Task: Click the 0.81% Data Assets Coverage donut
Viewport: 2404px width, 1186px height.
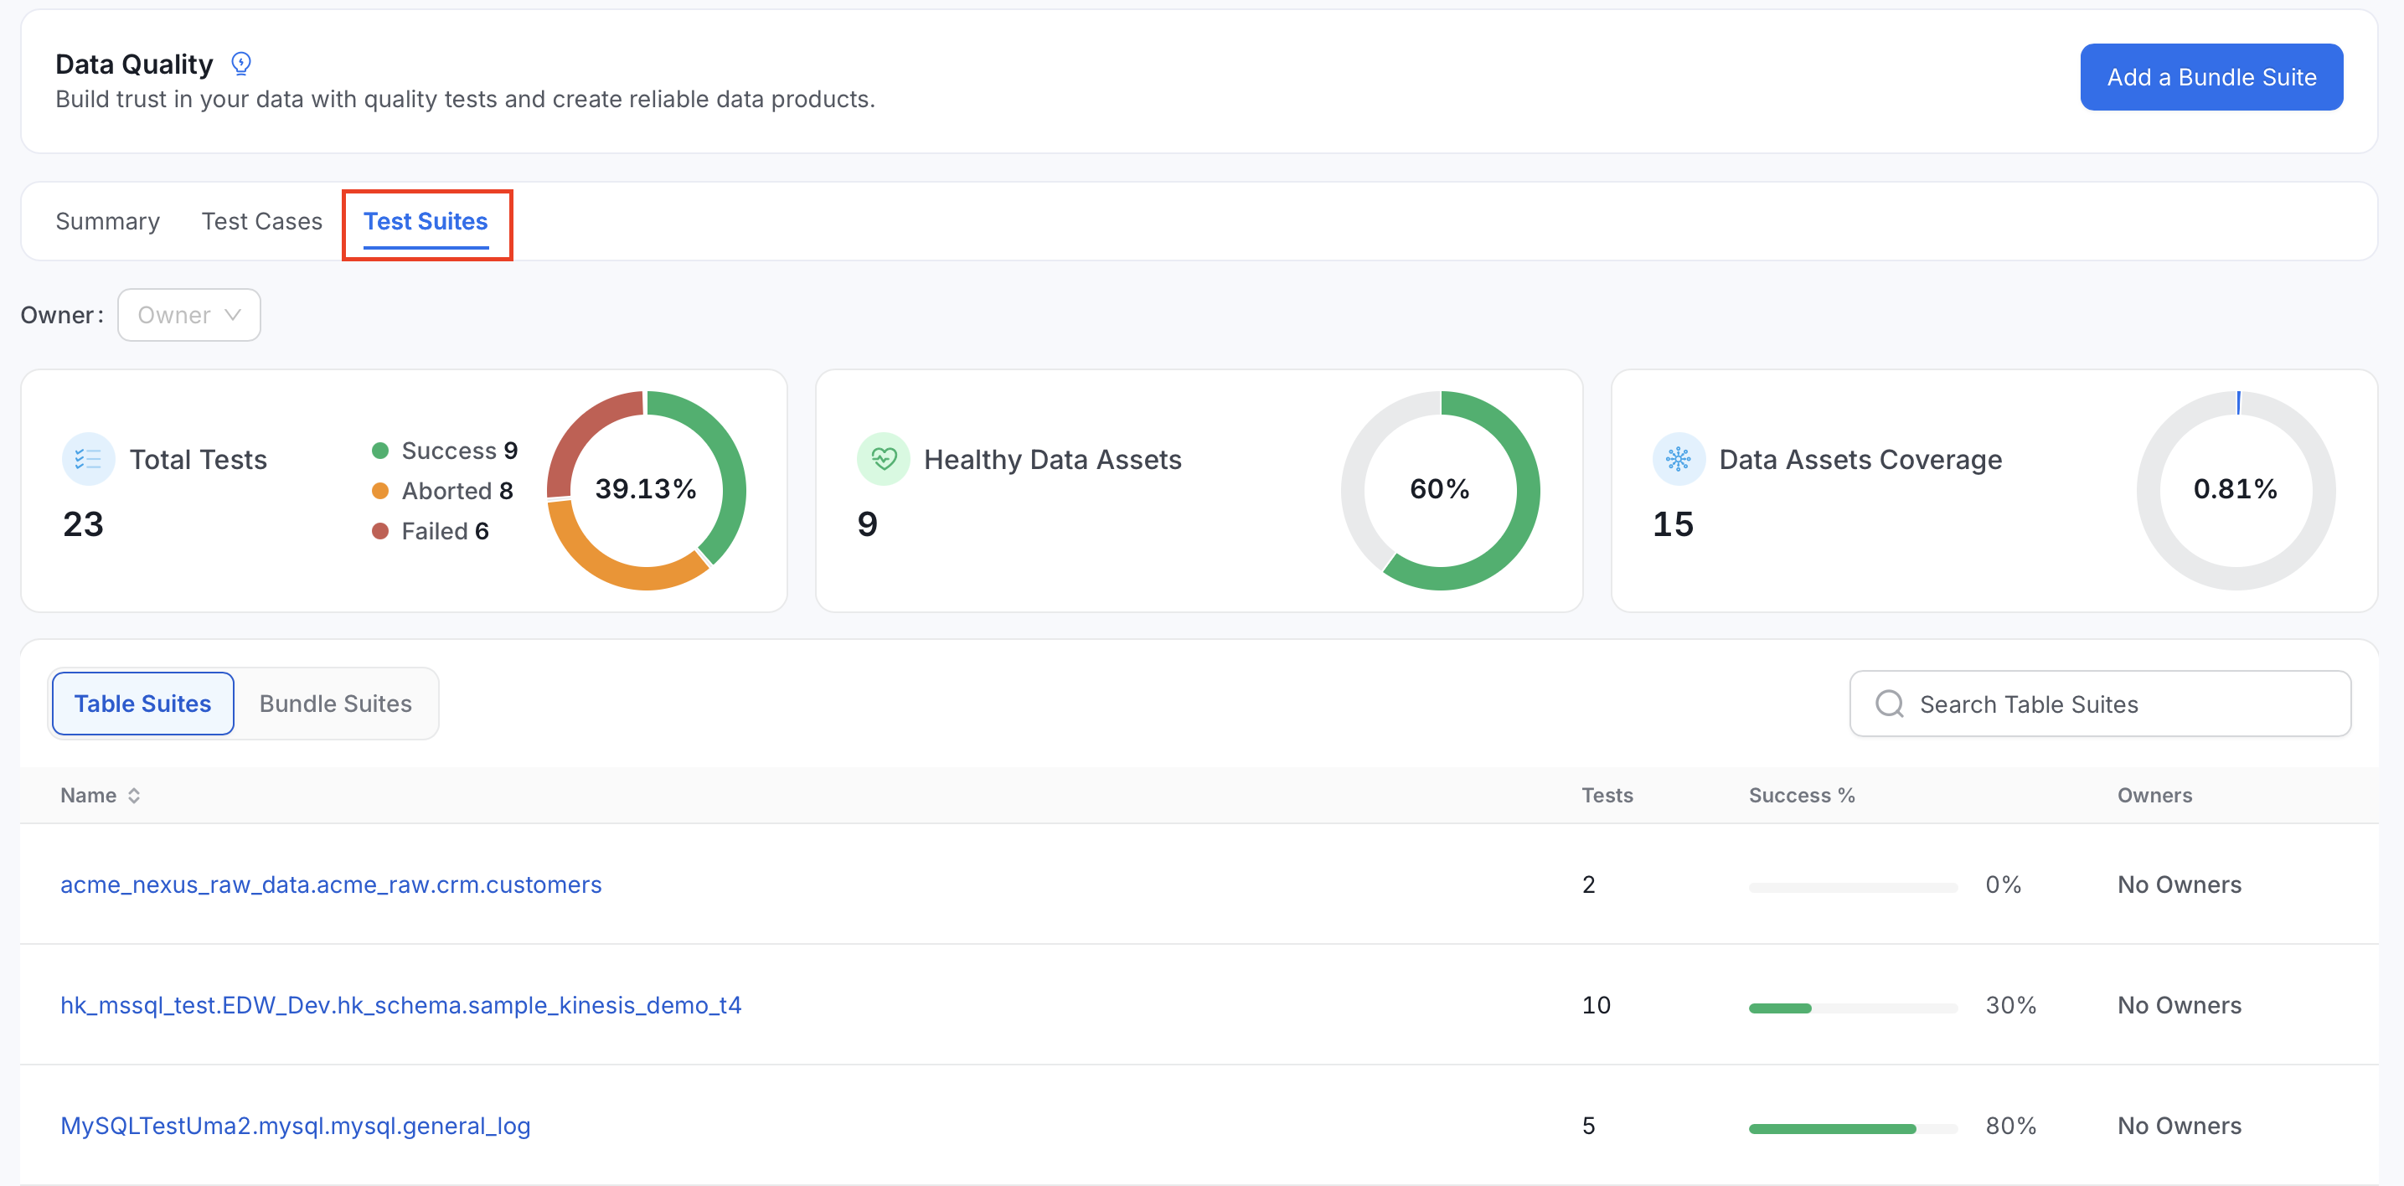Action: point(2235,491)
